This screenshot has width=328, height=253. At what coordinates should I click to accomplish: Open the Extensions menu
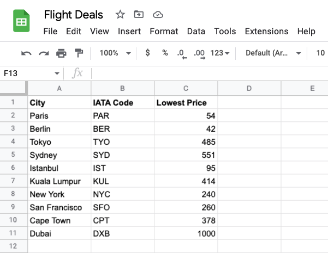click(266, 32)
